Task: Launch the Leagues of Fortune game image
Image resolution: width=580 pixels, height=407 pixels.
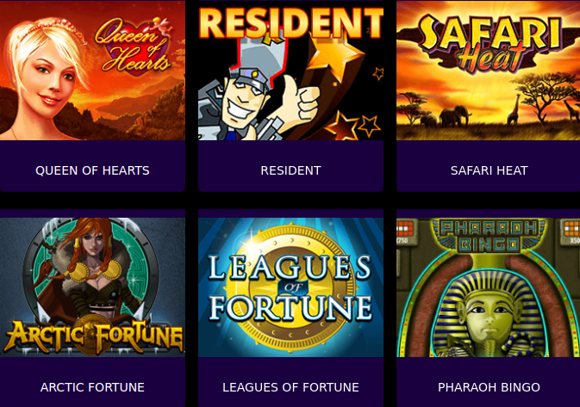Action: (x=290, y=287)
